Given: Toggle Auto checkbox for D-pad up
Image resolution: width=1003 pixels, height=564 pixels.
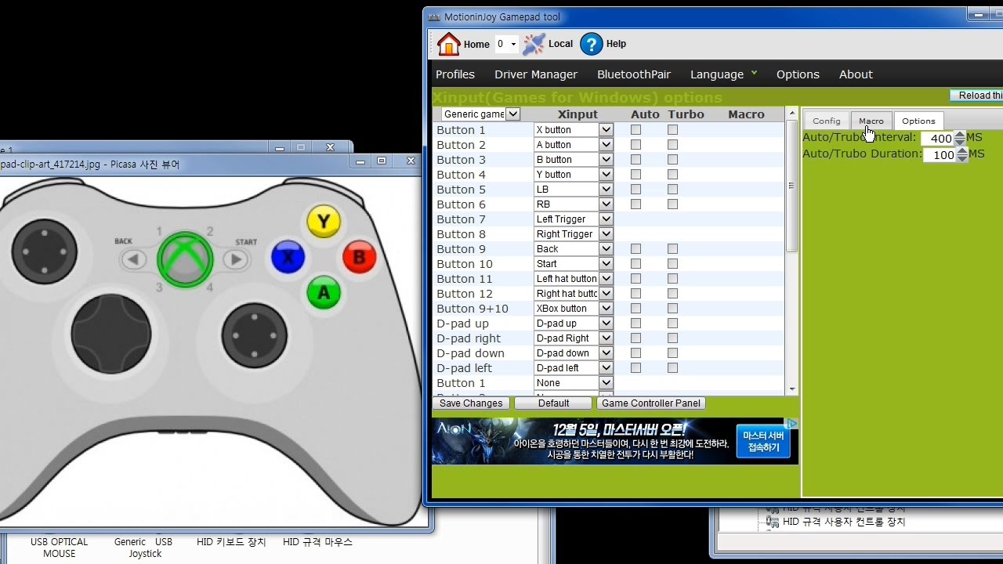Looking at the screenshot, I should 635,324.
